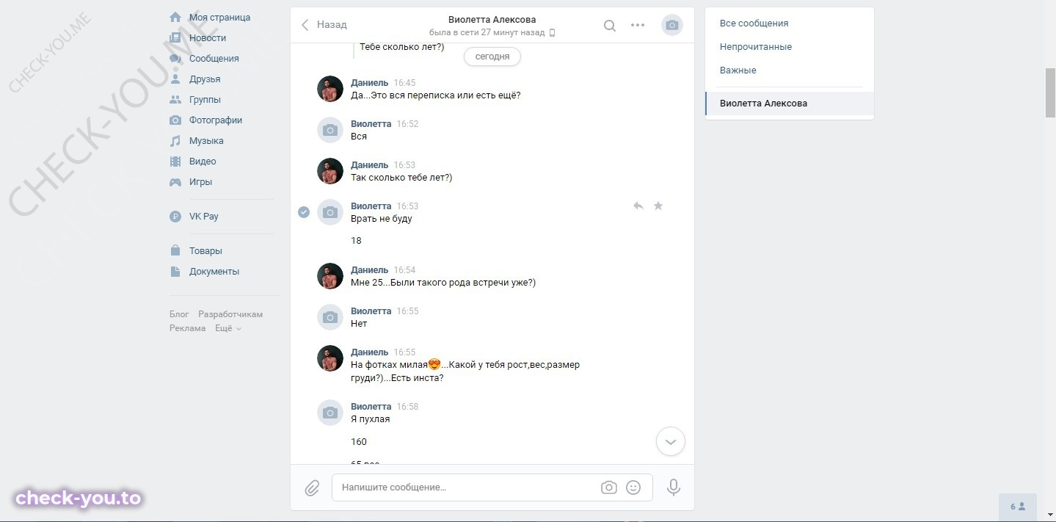Open the Разработчикам footer link
The width and height of the screenshot is (1056, 522).
click(230, 314)
